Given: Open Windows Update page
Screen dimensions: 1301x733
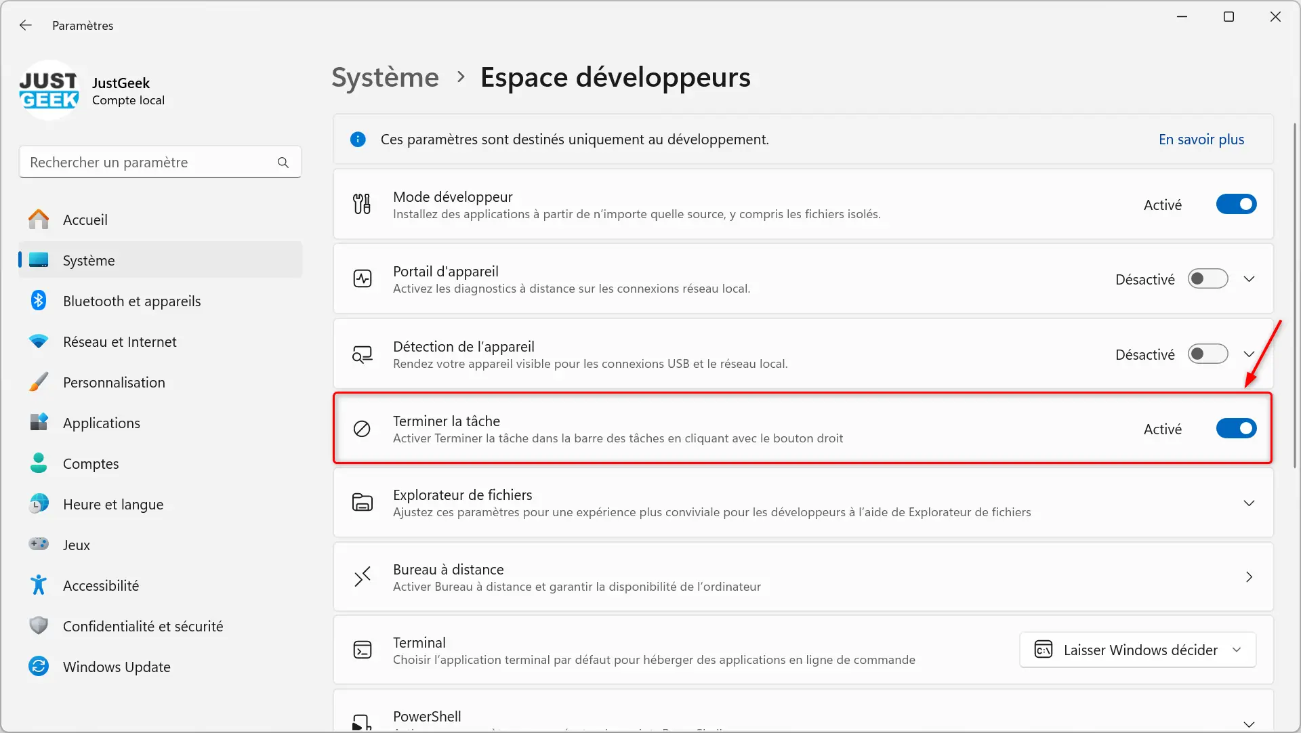Looking at the screenshot, I should coord(161,667).
